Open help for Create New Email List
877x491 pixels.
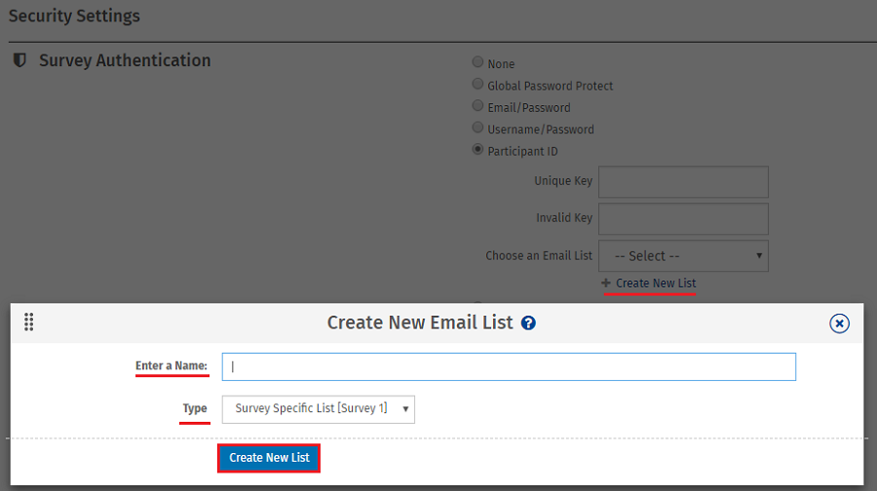(528, 323)
